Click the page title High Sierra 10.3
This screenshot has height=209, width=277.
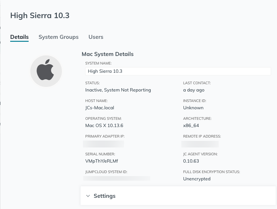click(40, 15)
